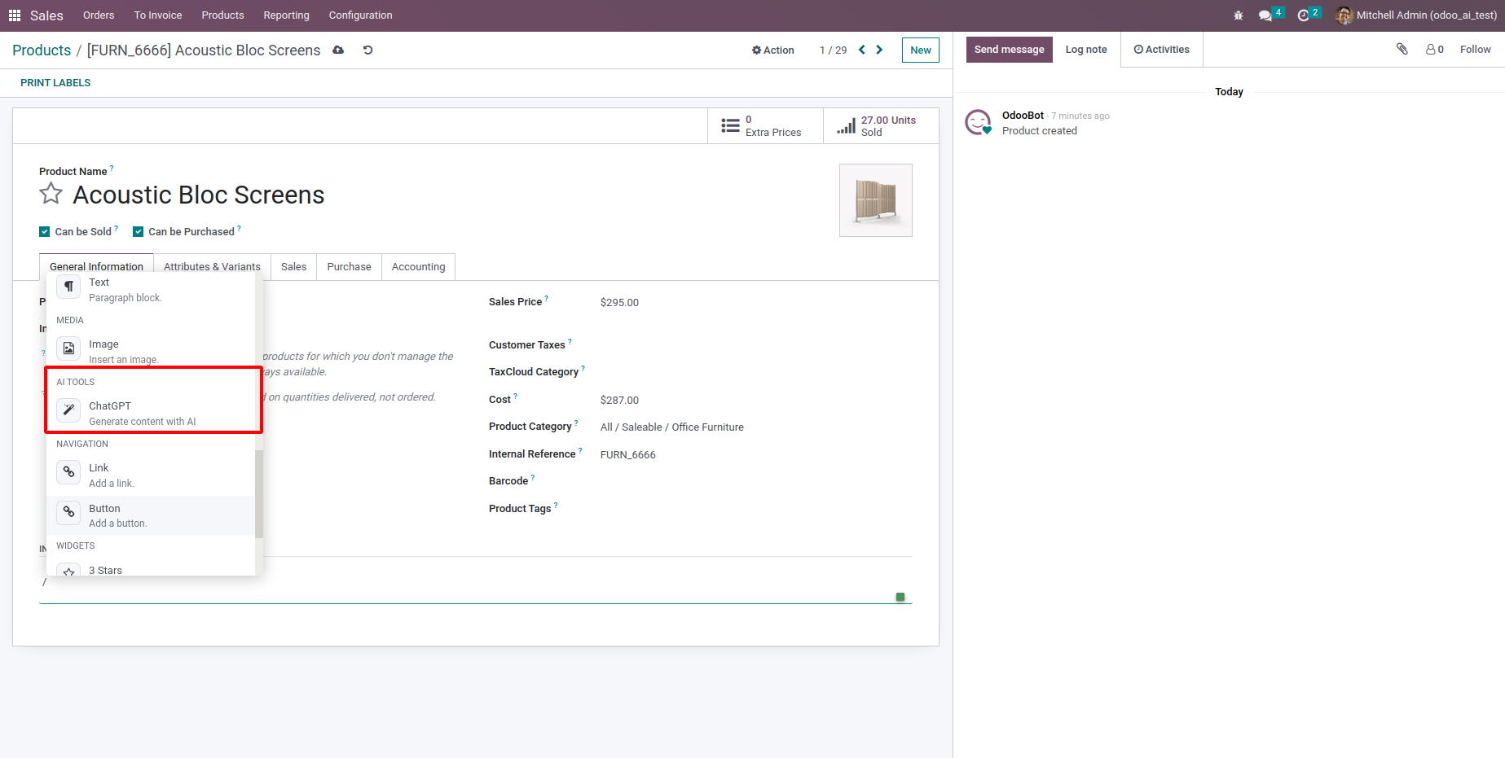
Task: Open the apps grid home menu
Action: (x=15, y=15)
